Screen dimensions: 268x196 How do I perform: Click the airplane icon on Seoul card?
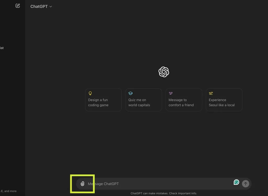(x=211, y=93)
